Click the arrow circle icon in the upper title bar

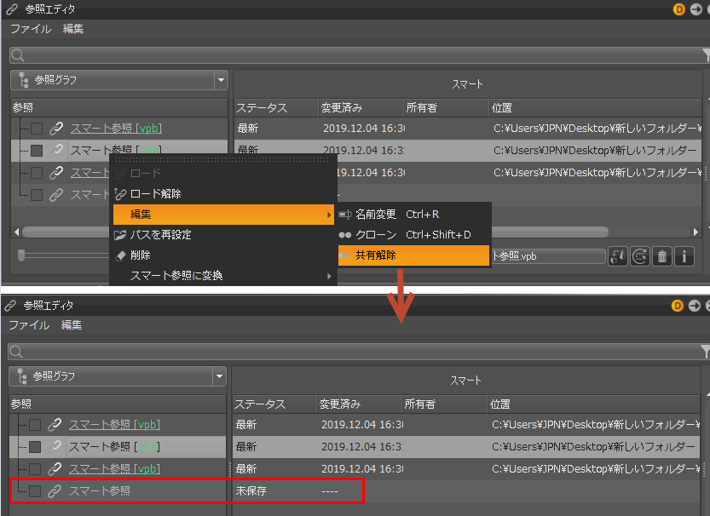coord(696,9)
